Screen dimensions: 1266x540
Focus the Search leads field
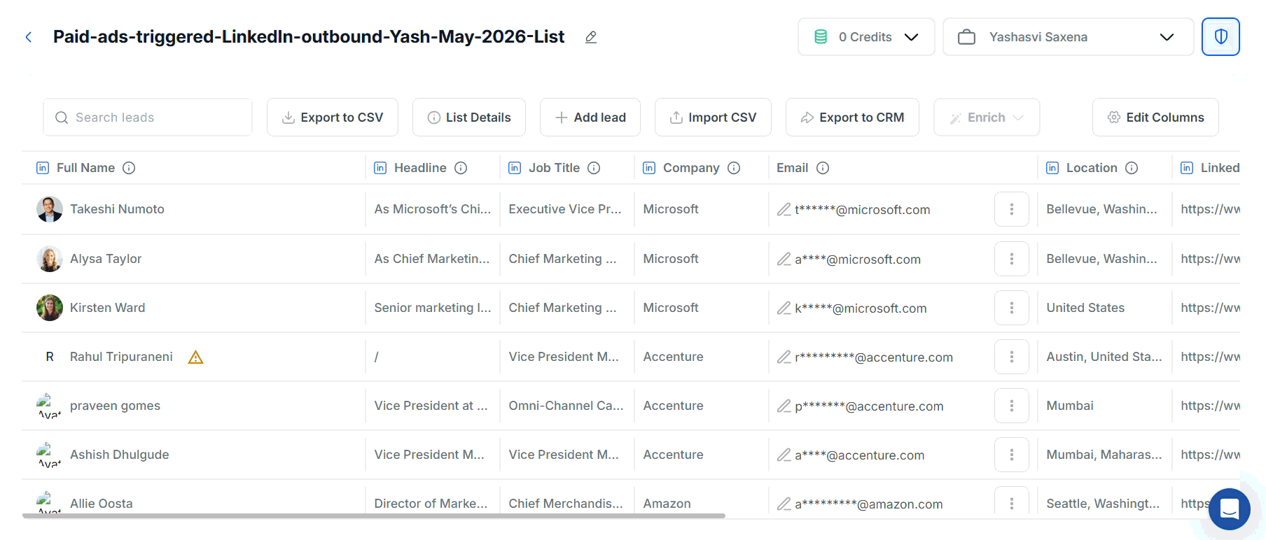(x=148, y=118)
